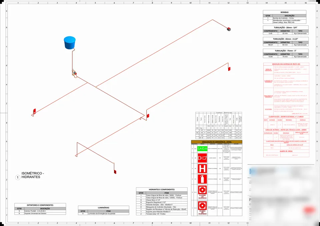
Task: Select the pump assembly below the water tank
Action: point(74,73)
